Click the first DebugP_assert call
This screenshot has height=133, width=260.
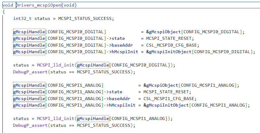tap(30, 72)
